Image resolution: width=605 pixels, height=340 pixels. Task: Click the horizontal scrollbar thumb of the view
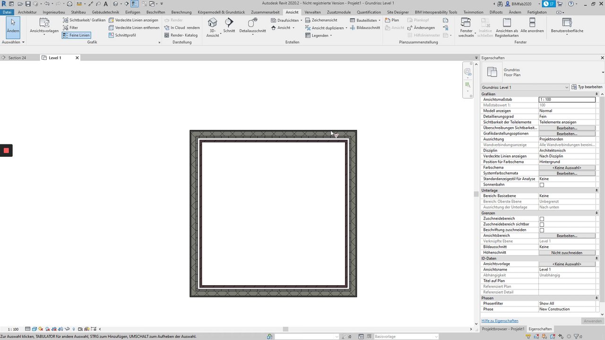[285, 329]
